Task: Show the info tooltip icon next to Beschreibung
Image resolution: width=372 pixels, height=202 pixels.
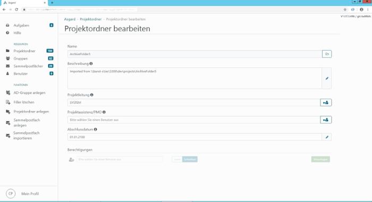Action: point(91,64)
